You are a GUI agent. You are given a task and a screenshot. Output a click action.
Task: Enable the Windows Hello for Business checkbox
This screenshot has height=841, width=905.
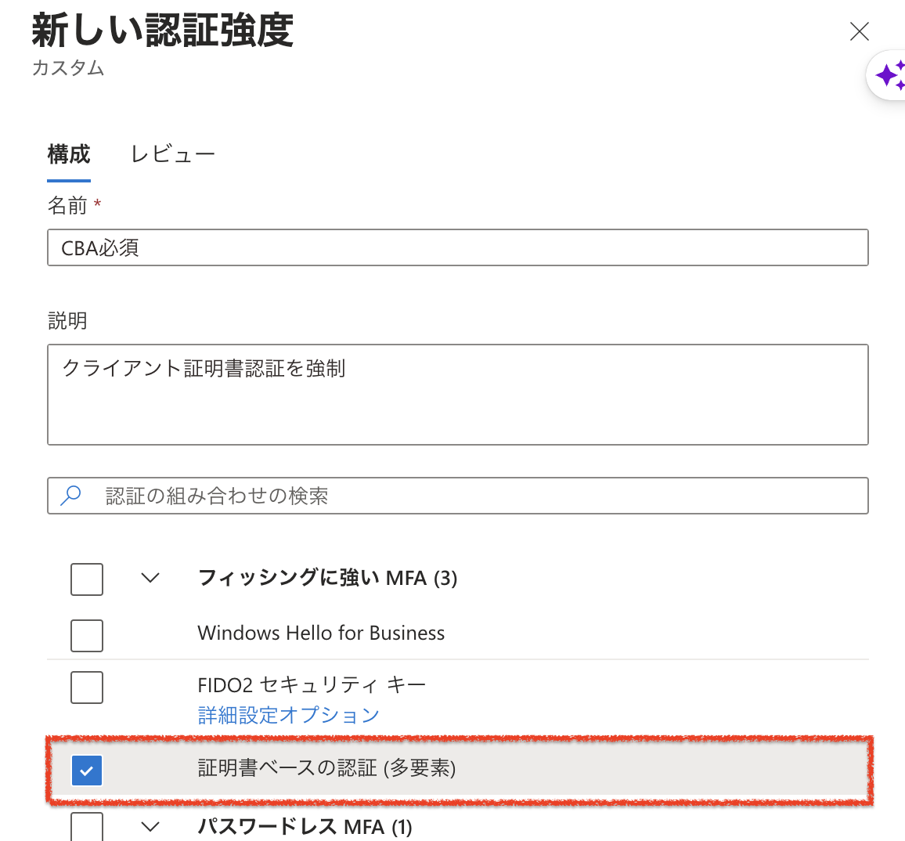pos(87,635)
